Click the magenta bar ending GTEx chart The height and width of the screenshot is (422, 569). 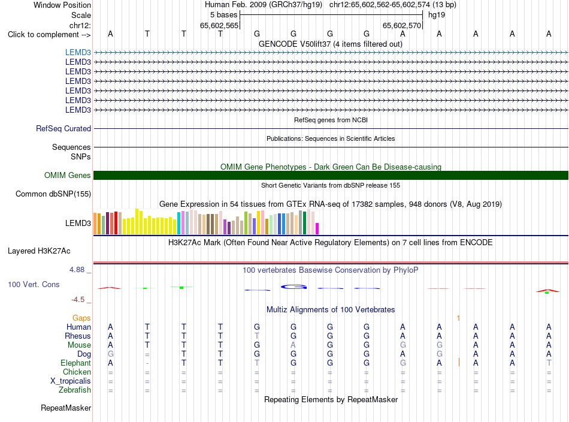317,229
